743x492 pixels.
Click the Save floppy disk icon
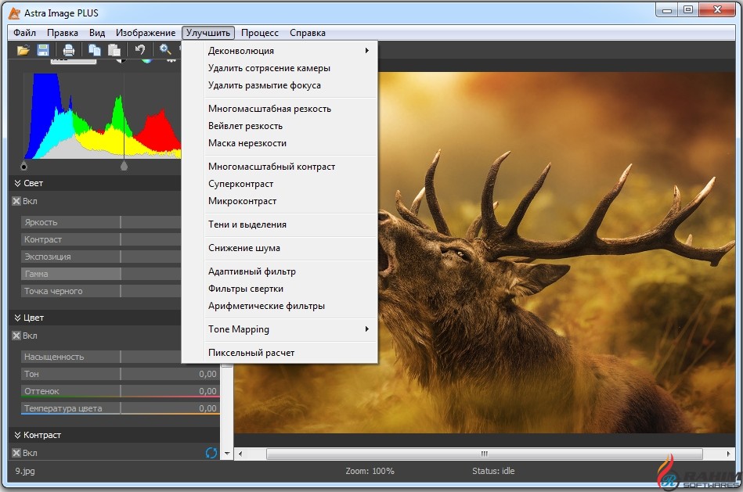pos(43,50)
